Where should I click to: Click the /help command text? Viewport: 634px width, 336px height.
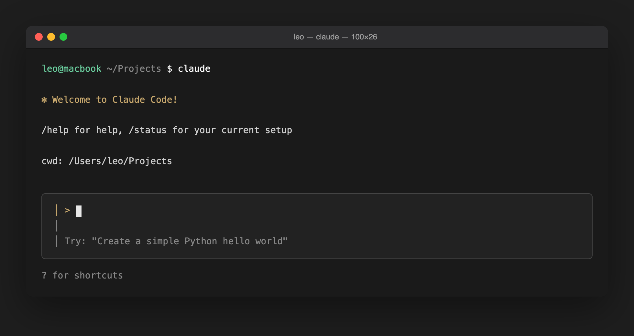(x=56, y=130)
